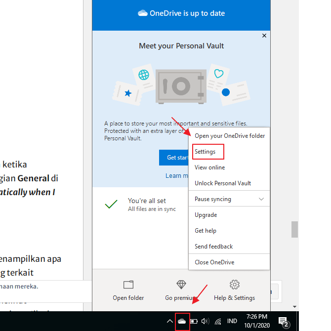Image resolution: width=331 pixels, height=331 pixels.
Task: Click 'All files are in sync' text
Action: pos(152,209)
